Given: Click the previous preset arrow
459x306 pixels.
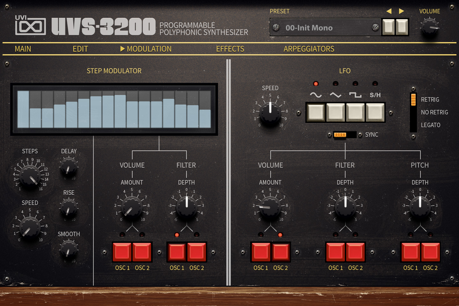Looking at the screenshot, I should click(x=389, y=11).
